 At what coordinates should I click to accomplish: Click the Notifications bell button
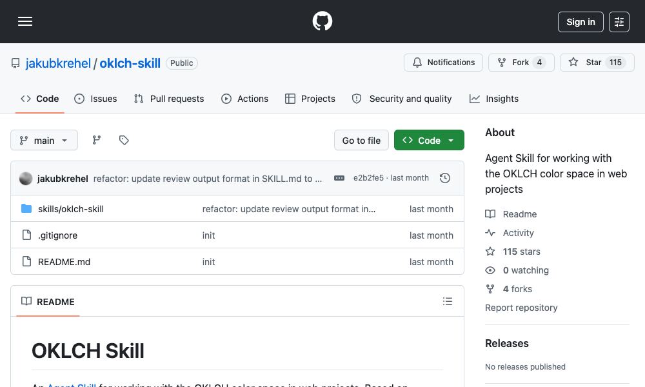tap(443, 63)
